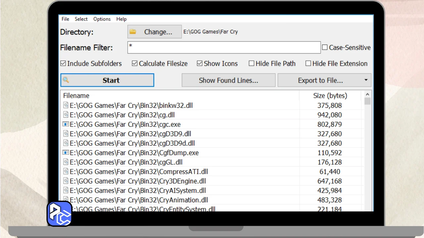Click the magnifier icon on Start button
This screenshot has width=424, height=238.
point(66,80)
